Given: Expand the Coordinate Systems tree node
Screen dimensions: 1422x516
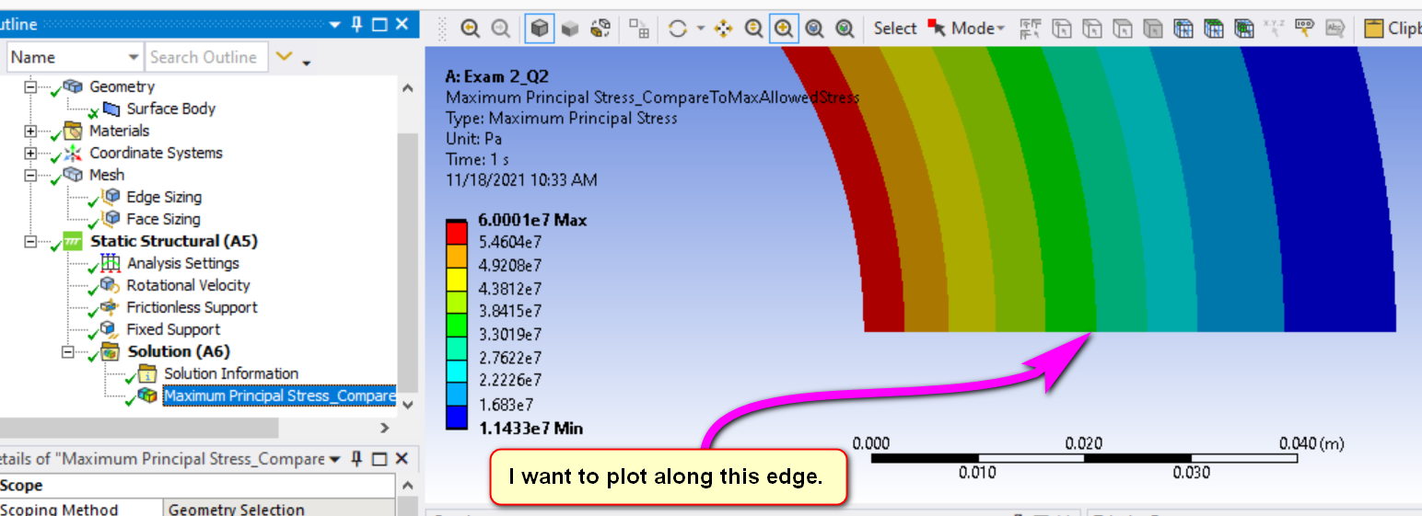Looking at the screenshot, I should pyautogui.click(x=30, y=153).
